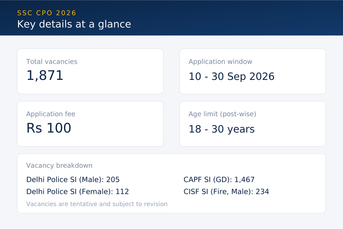Image resolution: width=343 pixels, height=229 pixels.
Task: Click the Application window label text
Action: [x=220, y=62]
